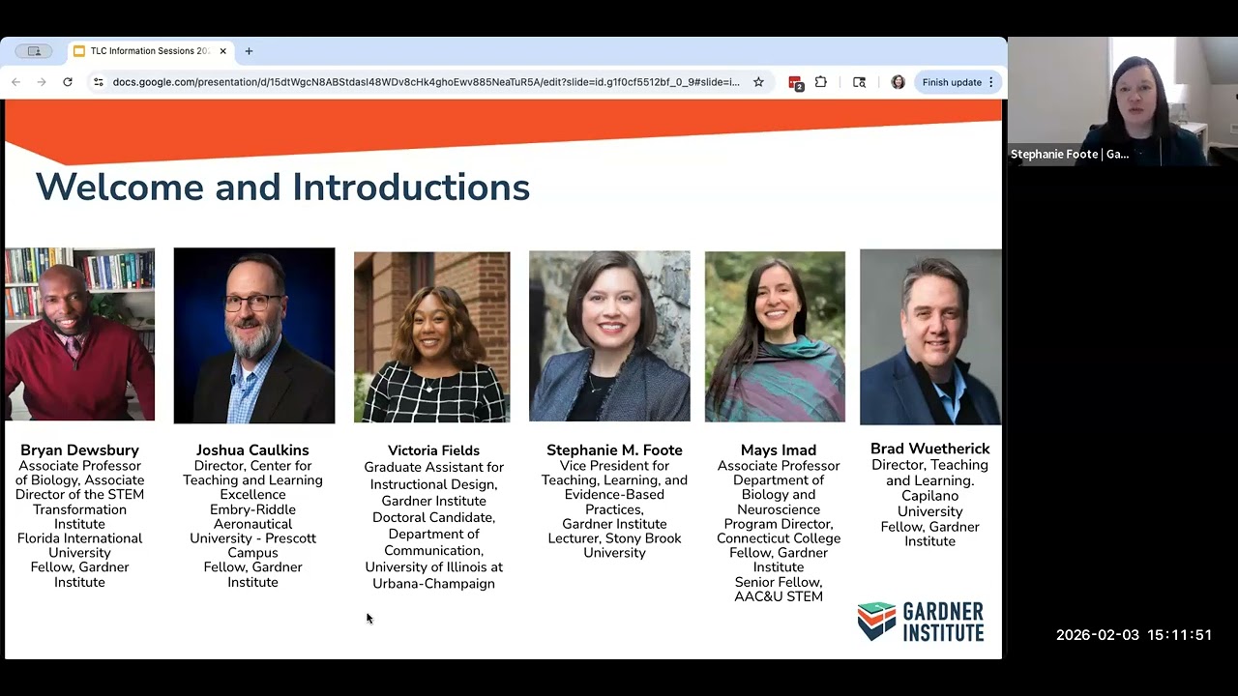Click Joshua Caulkins' photo
The height and width of the screenshot is (696, 1238).
[254, 335]
